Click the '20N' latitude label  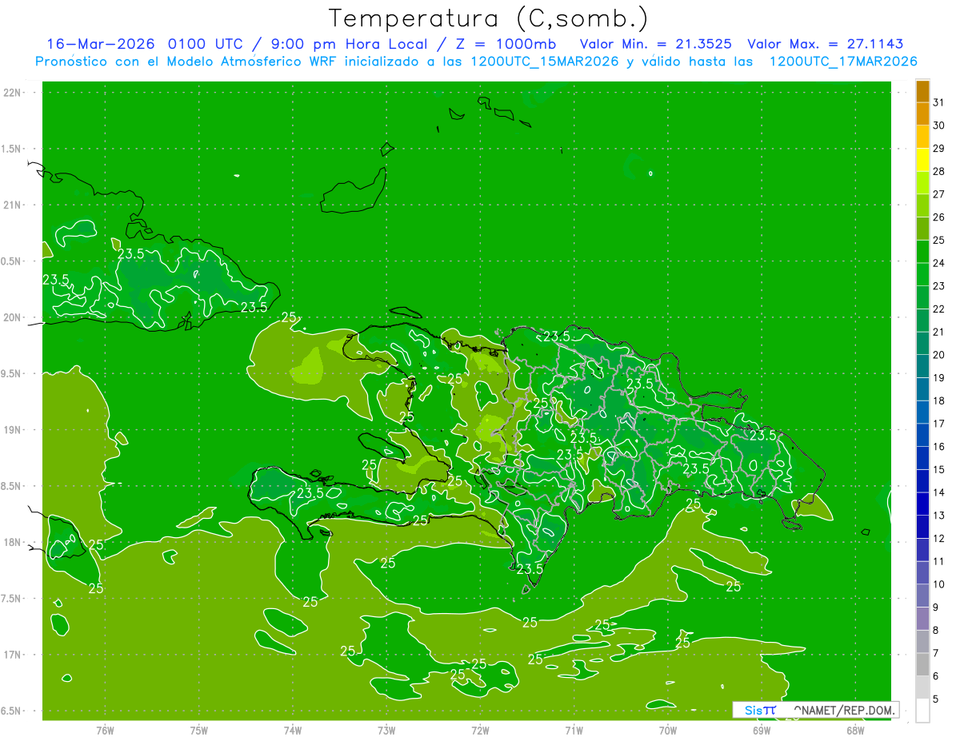click(x=13, y=317)
